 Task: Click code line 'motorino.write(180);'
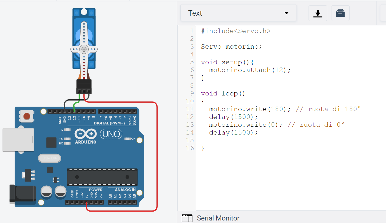pos(250,109)
